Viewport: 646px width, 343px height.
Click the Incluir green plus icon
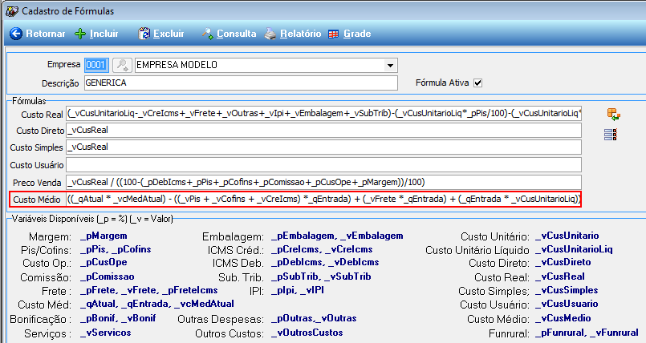coord(80,34)
